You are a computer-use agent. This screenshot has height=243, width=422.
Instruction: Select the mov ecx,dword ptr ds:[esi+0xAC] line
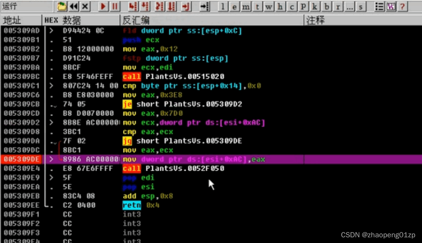coord(194,123)
